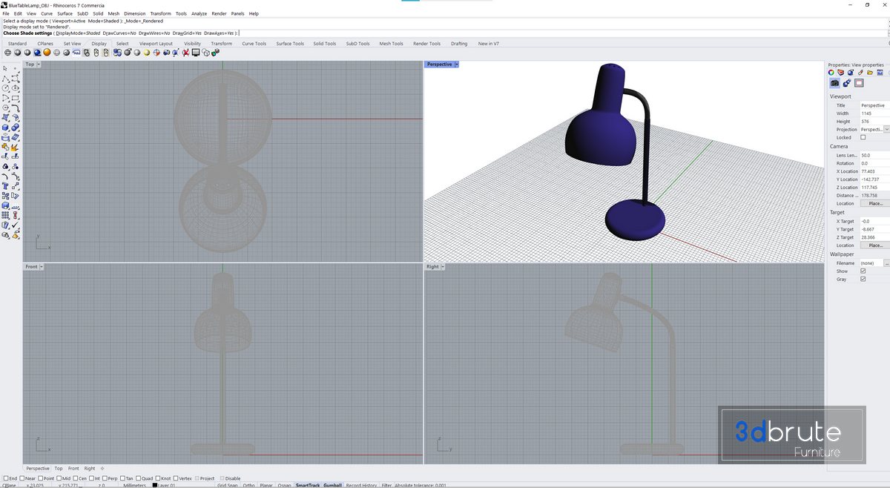This screenshot has width=890, height=488.
Task: Expand the Projection dropdown in properties
Action: (886, 129)
